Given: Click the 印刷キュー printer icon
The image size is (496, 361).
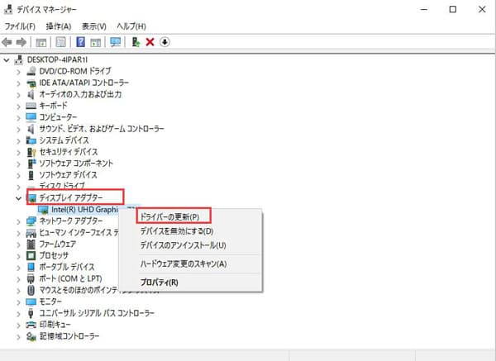Looking at the screenshot, I should click(x=31, y=325).
